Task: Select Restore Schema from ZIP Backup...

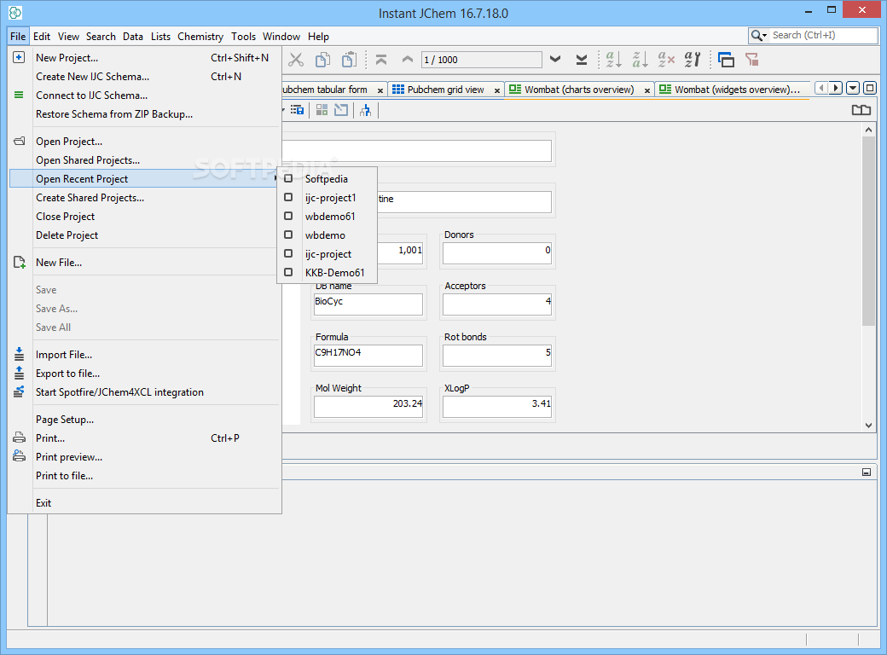Action: pyautogui.click(x=143, y=113)
